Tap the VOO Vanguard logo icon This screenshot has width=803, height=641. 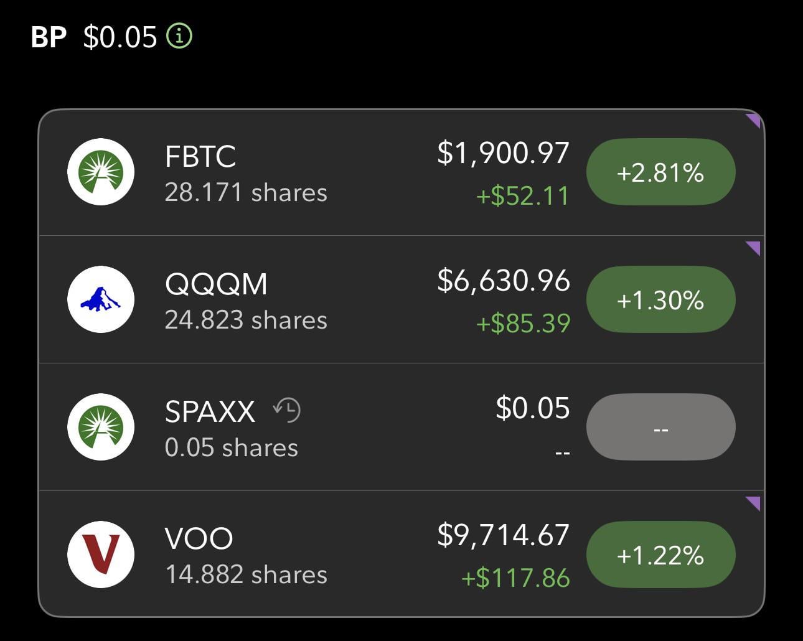101,554
